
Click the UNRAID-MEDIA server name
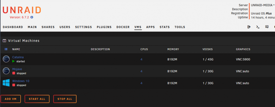pos(262,5)
